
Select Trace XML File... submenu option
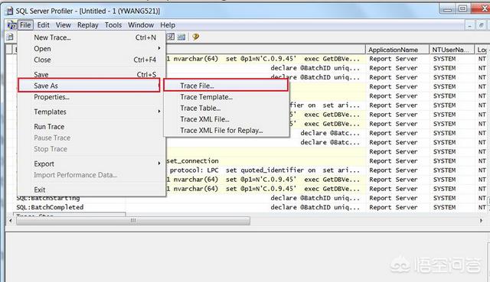[x=227, y=119]
